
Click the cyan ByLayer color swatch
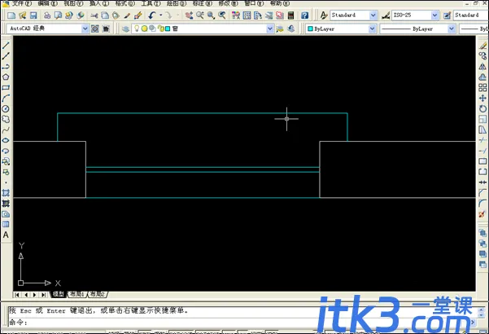[x=310, y=29]
